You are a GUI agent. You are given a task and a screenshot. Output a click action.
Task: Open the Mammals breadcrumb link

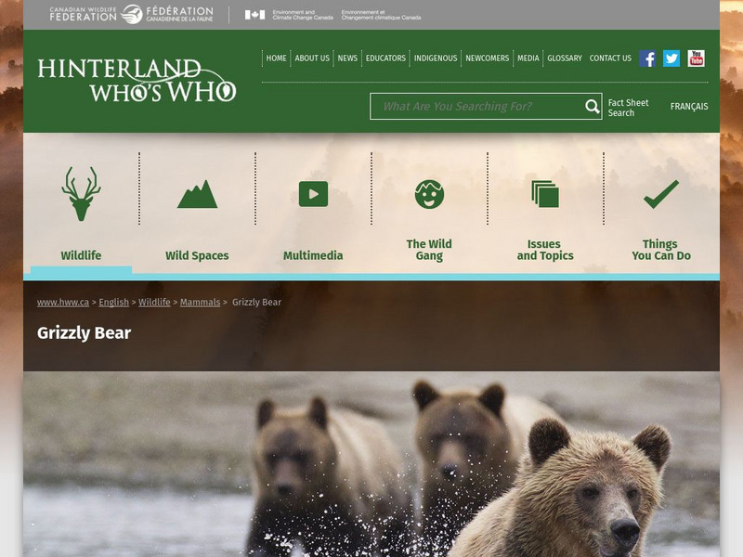pos(201,302)
